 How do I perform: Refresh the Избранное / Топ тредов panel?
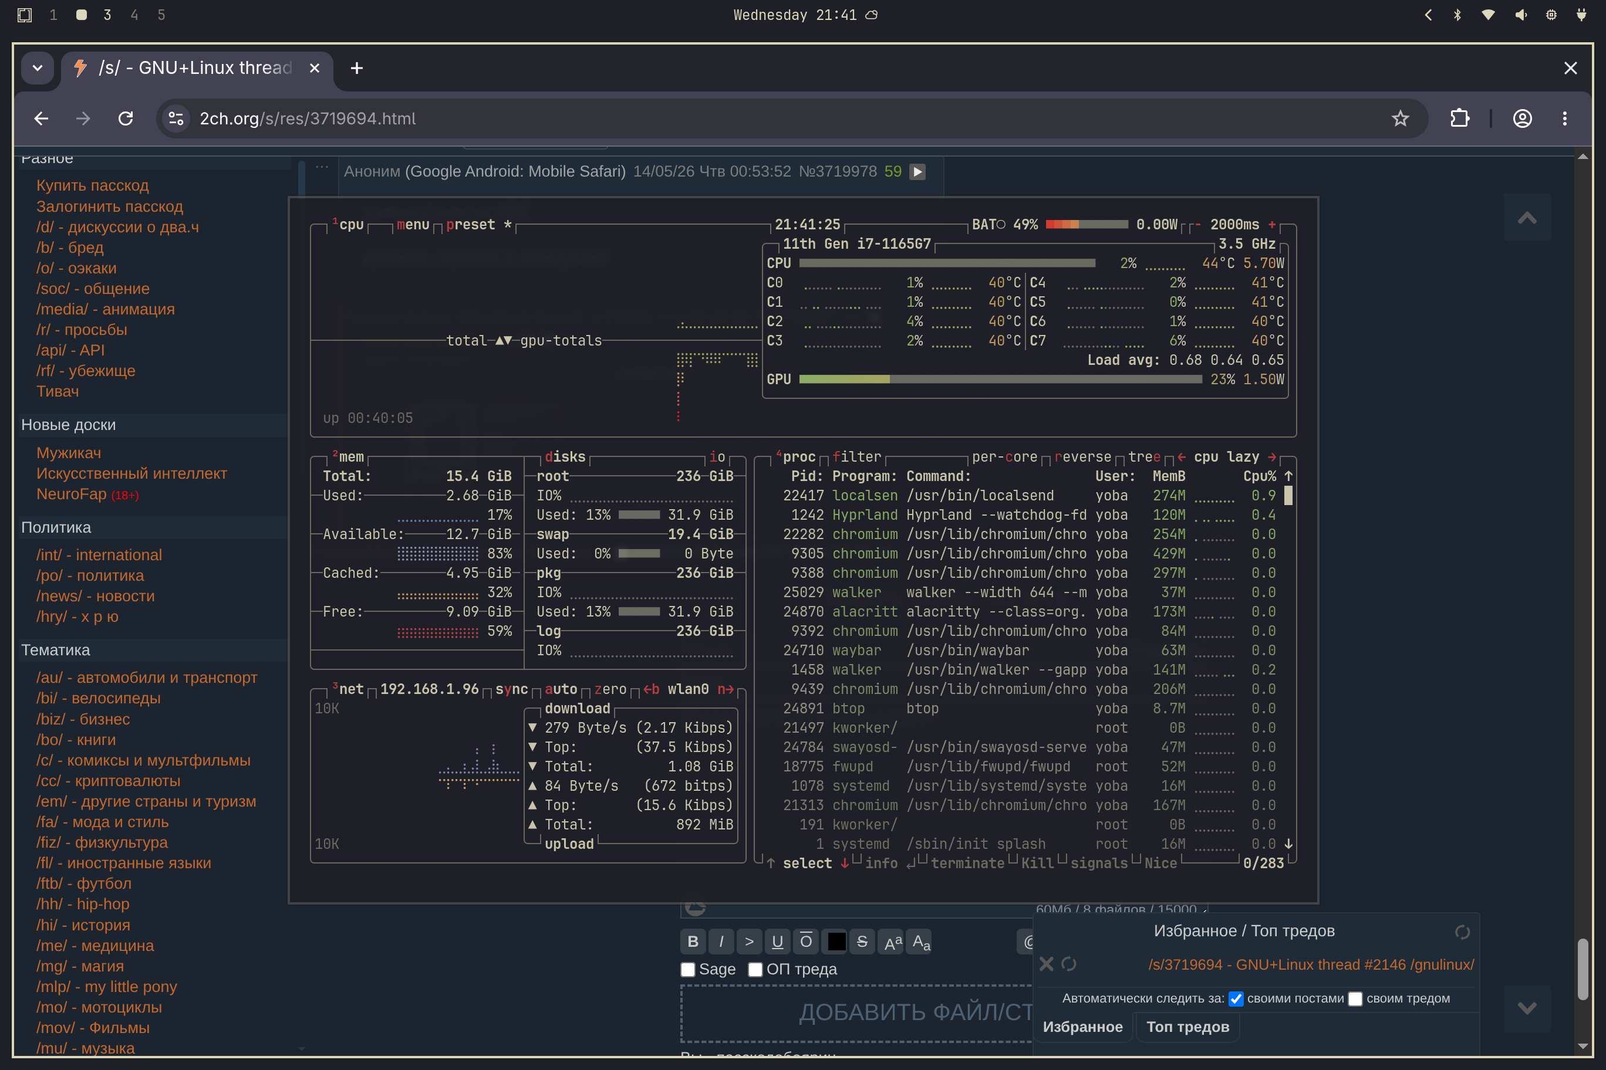coord(1462,932)
